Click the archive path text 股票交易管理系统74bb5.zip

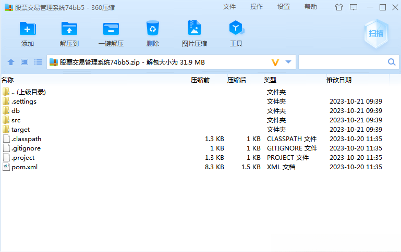[x=100, y=62]
